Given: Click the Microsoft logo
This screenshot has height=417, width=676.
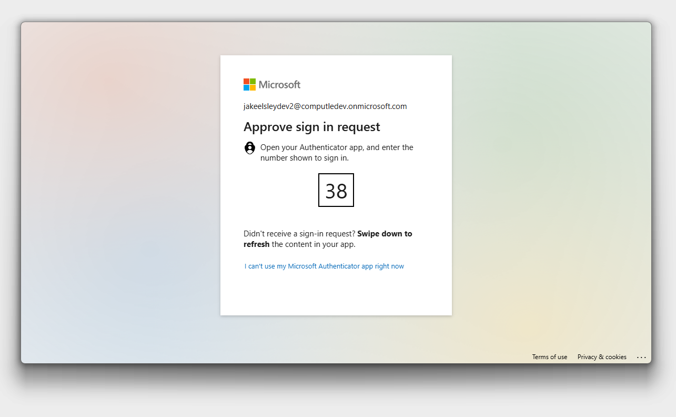Looking at the screenshot, I should pos(272,84).
